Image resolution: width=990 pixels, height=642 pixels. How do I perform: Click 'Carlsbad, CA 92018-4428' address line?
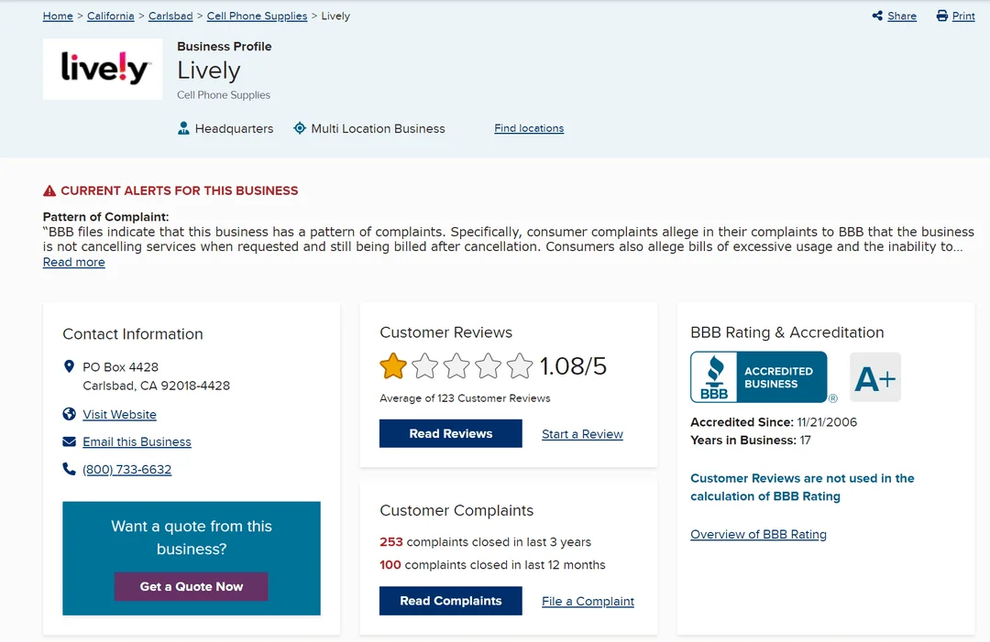click(x=156, y=386)
